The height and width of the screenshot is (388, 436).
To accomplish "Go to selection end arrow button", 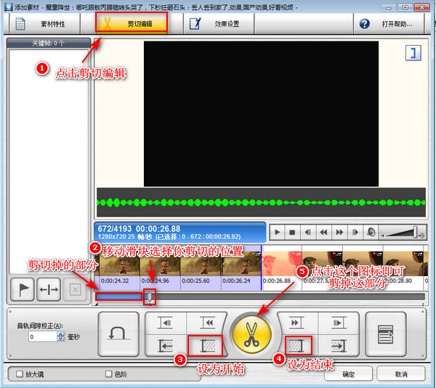I will coord(339,346).
